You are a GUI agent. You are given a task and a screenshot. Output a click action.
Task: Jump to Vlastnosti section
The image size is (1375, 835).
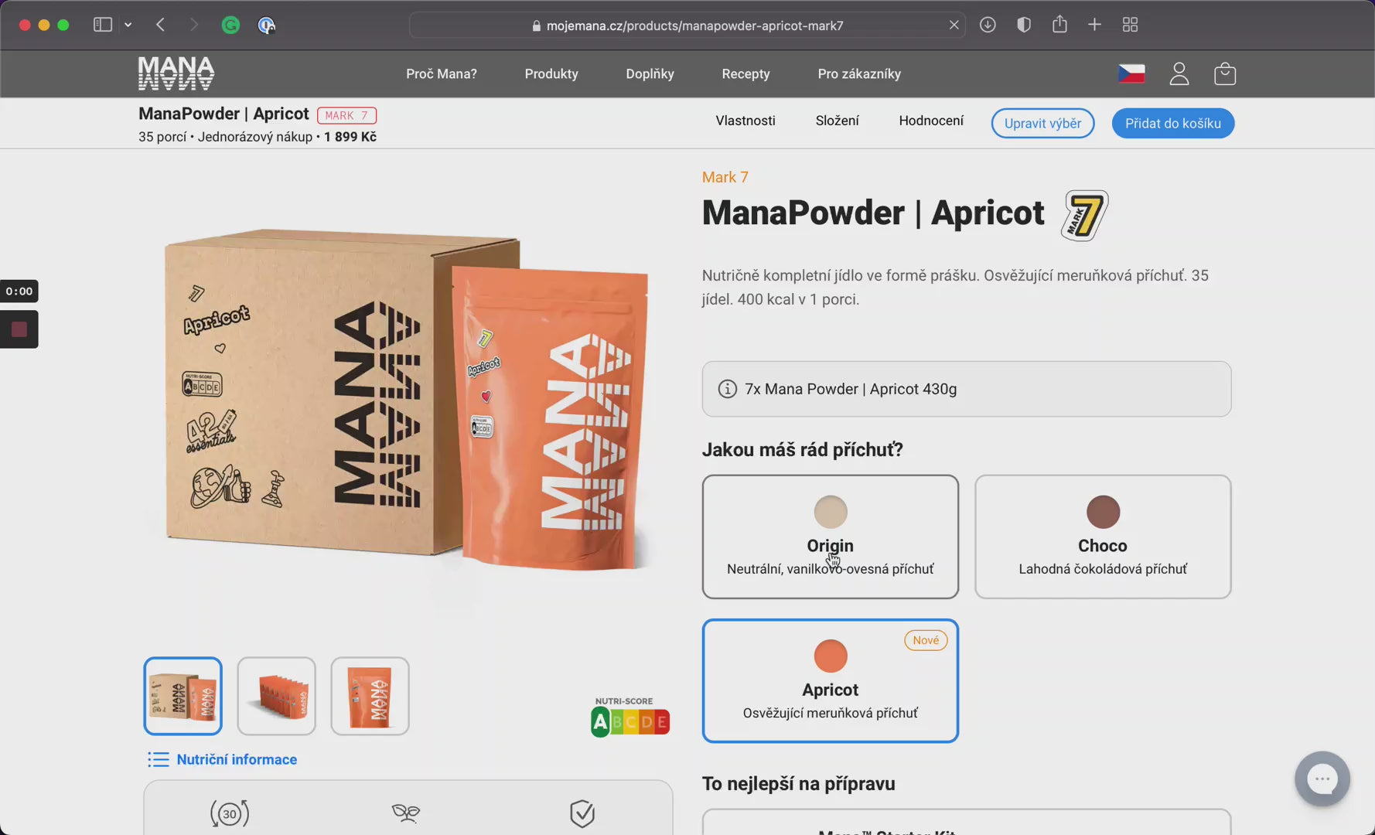pos(746,121)
